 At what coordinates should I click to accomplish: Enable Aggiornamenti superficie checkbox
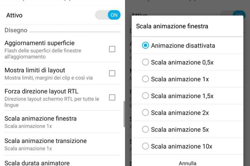click(112, 49)
